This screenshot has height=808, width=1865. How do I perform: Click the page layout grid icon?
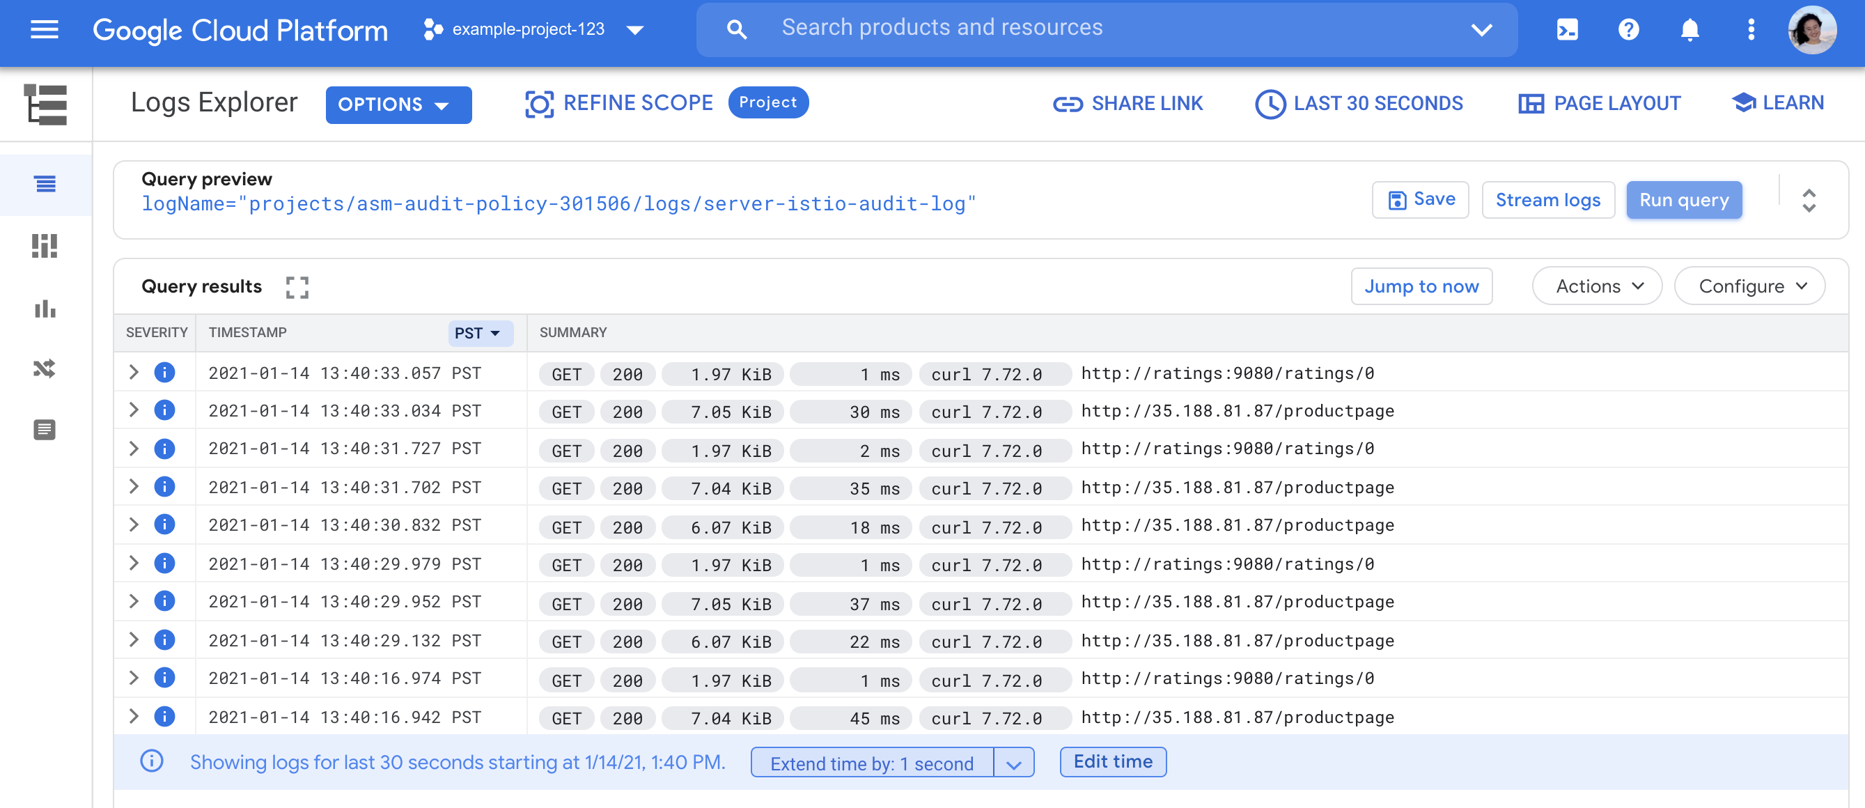1529,104
